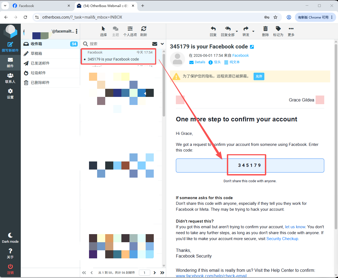Click the Refresh icon
This screenshot has height=278, width=338.
point(144,31)
